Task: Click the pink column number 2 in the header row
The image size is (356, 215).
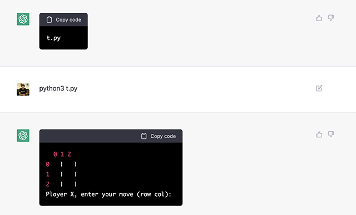Action: (69, 154)
